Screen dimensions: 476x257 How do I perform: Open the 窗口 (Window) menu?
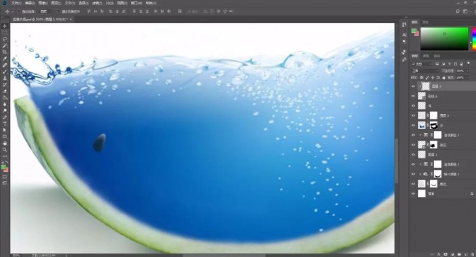[x=136, y=3]
